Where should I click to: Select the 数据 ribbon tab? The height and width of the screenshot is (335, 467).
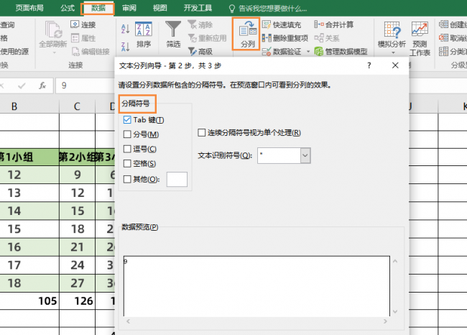(98, 8)
